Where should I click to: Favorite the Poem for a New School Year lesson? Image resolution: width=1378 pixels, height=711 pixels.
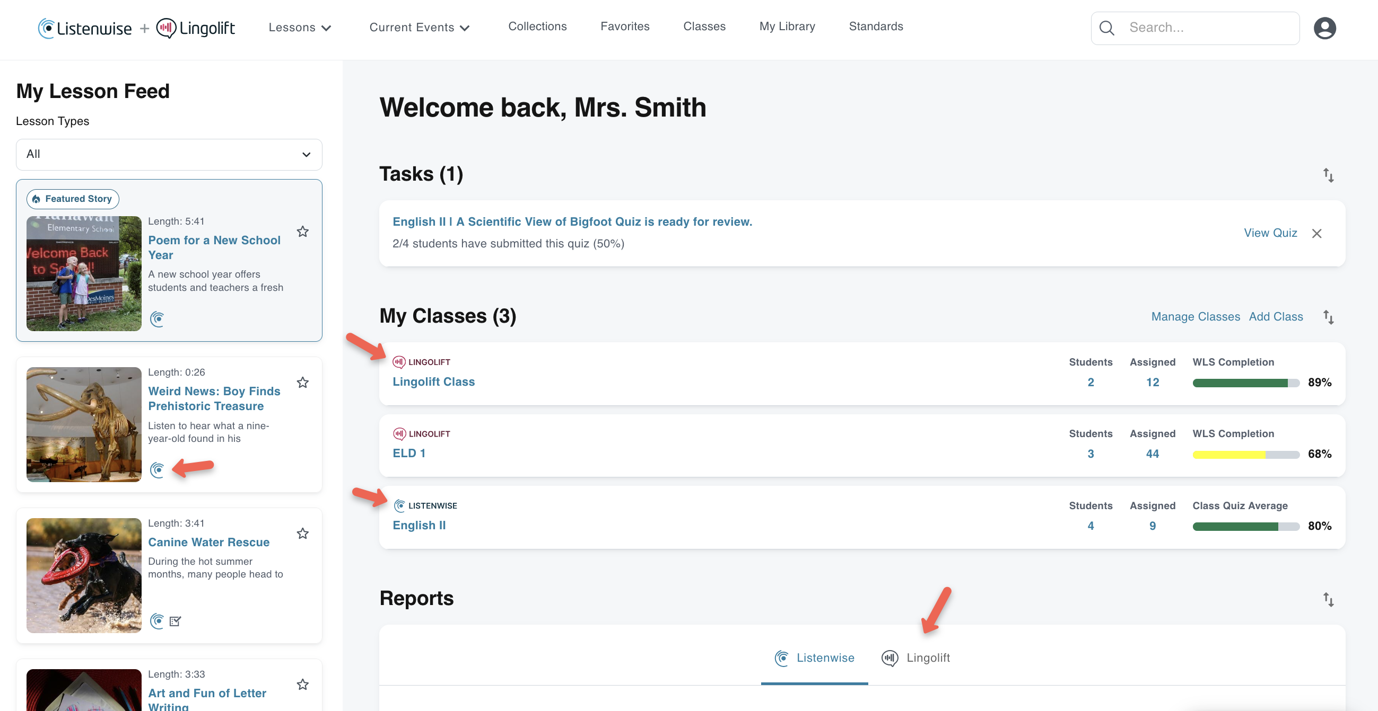point(303,232)
